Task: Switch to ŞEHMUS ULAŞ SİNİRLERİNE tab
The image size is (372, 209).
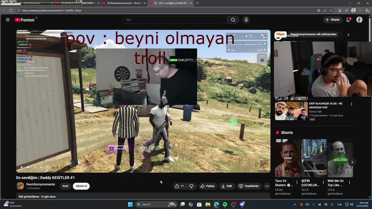Action: (78, 3)
